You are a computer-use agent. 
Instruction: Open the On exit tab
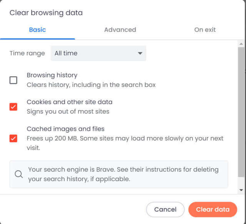205,30
